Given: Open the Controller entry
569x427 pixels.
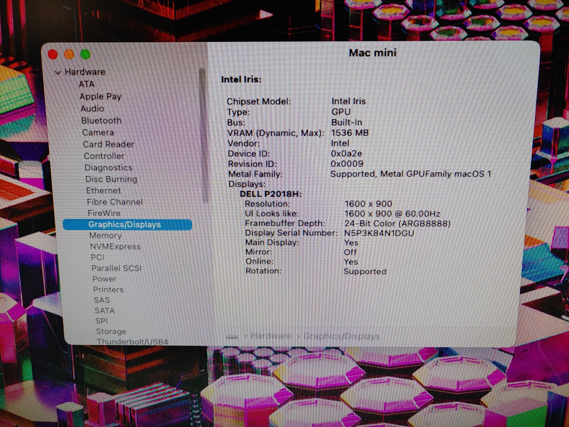Looking at the screenshot, I should point(104,156).
